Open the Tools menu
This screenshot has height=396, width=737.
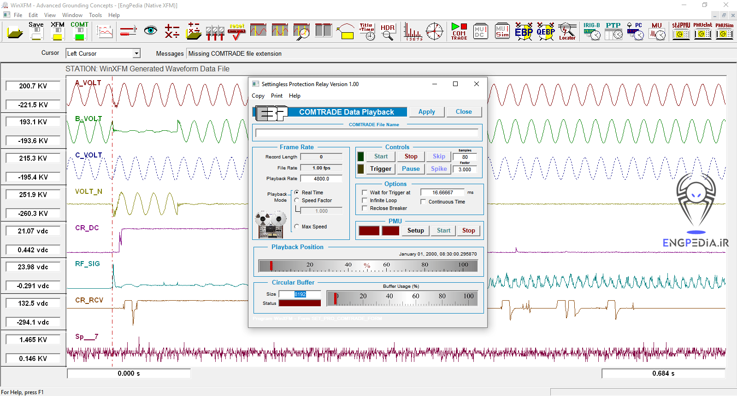[95, 15]
